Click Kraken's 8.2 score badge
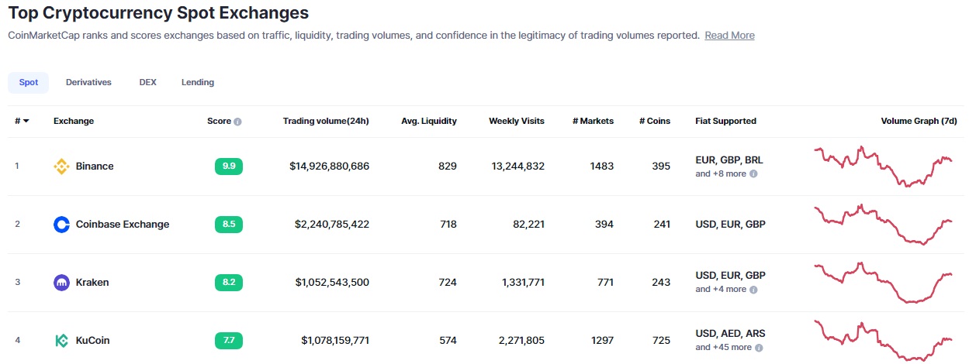This screenshot has width=969, height=364. pyautogui.click(x=229, y=282)
